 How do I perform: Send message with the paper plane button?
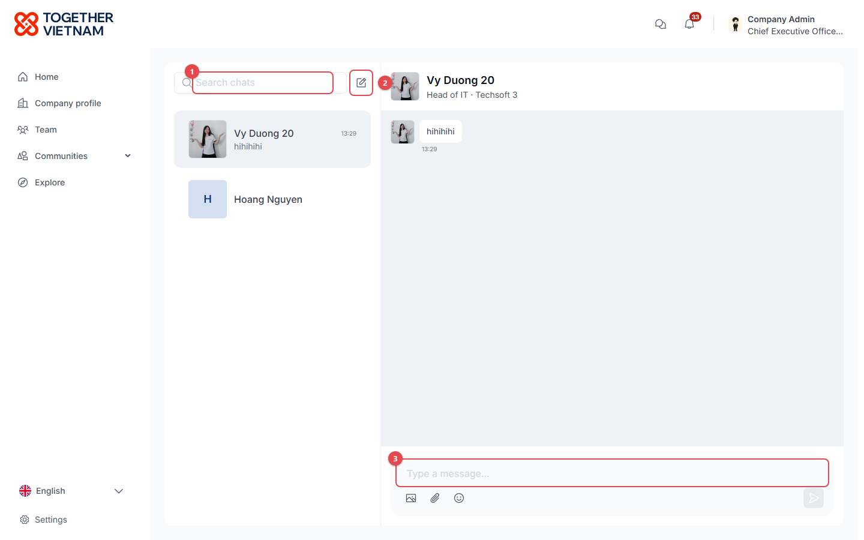814,498
